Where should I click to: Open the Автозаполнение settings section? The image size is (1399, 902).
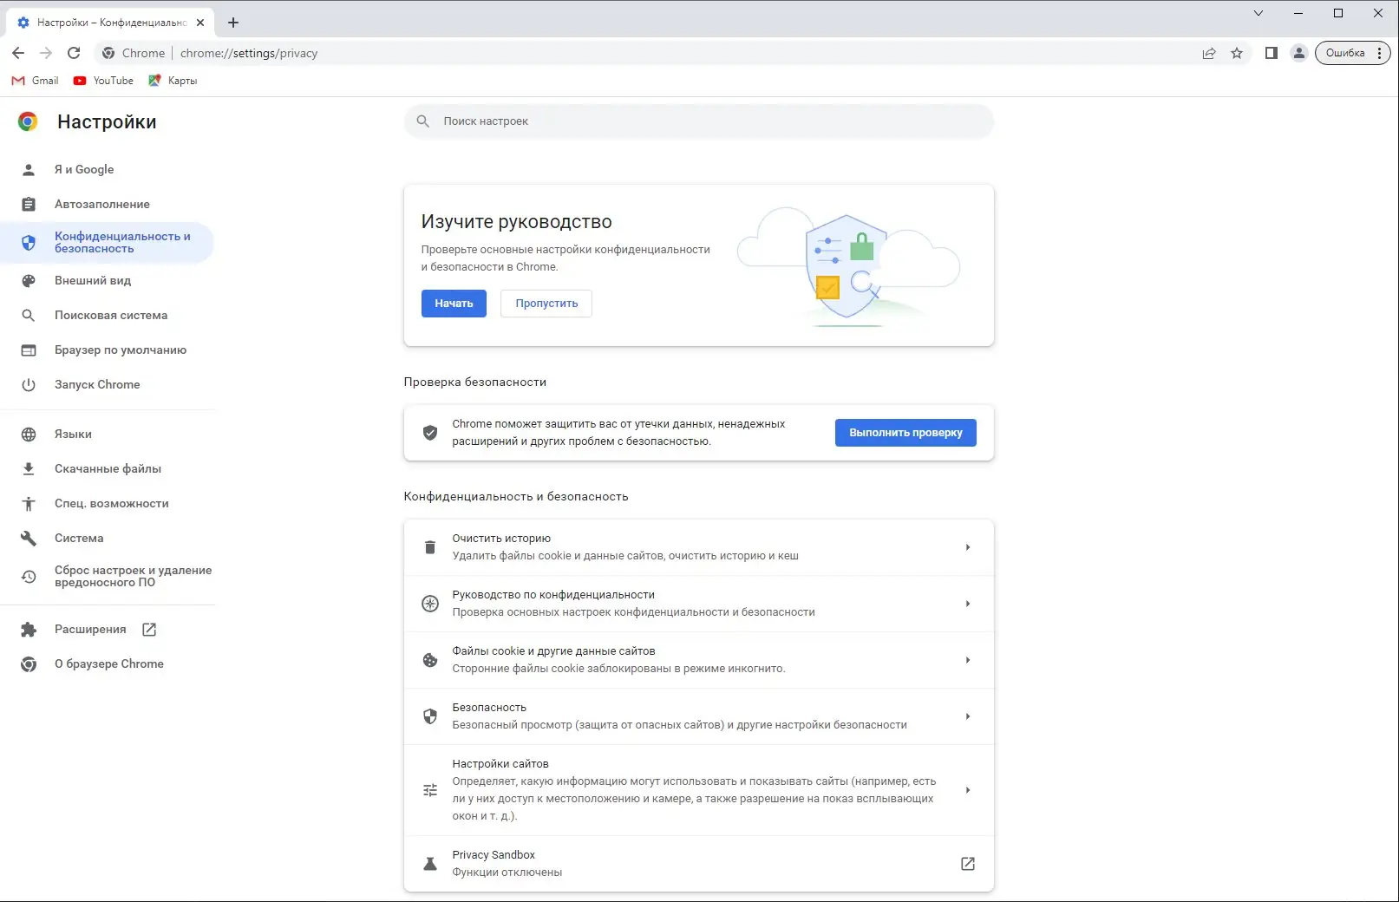pyautogui.click(x=102, y=204)
